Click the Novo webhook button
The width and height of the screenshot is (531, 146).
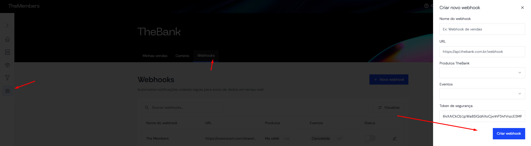click(x=389, y=79)
